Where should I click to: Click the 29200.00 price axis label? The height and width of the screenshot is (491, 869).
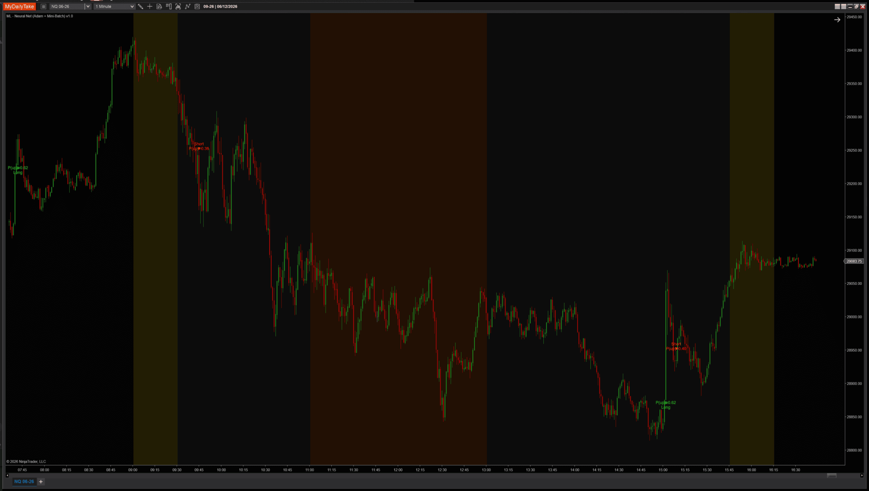pos(854,184)
